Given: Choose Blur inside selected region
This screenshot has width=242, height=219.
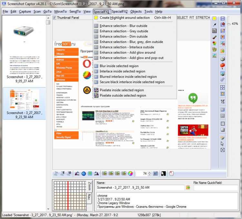Looking at the screenshot, I should (135, 66).
